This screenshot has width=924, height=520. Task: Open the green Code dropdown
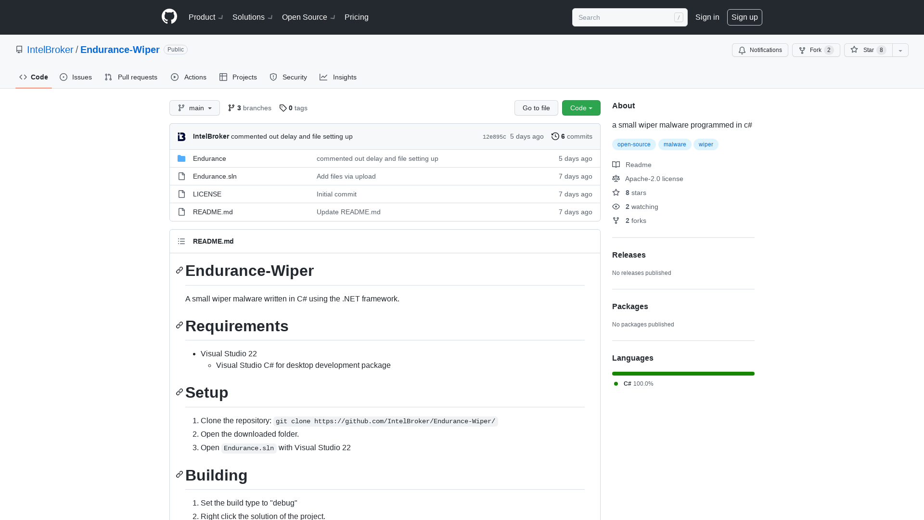click(581, 108)
